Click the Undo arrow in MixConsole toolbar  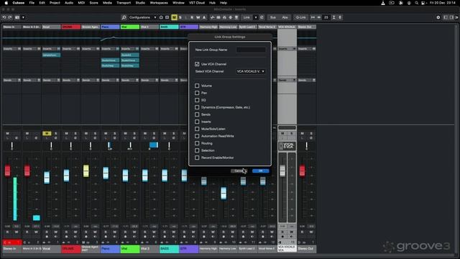click(x=4, y=17)
